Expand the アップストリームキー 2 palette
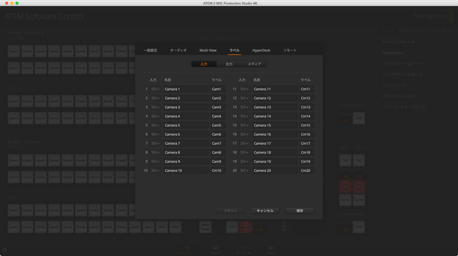This screenshot has height=256, width=458. 402,75
